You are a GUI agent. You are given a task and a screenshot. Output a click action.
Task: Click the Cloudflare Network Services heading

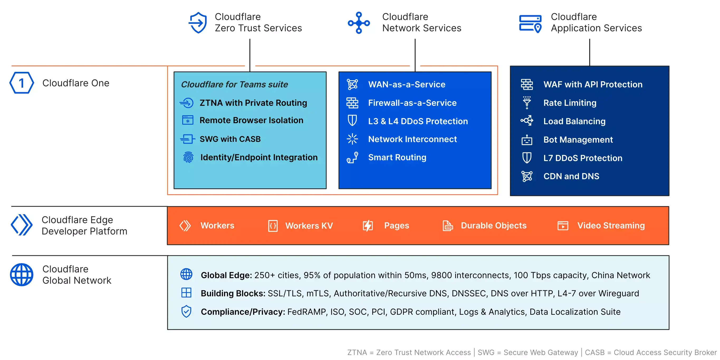pyautogui.click(x=421, y=22)
